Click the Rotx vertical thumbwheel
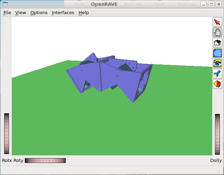This screenshot has width=224, height=175. (7, 134)
